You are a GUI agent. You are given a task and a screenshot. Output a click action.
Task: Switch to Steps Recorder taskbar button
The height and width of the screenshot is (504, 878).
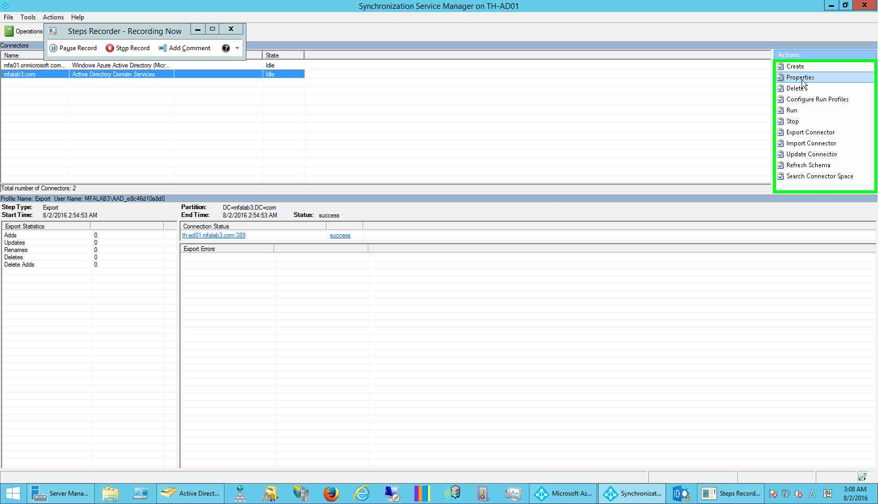click(x=731, y=494)
